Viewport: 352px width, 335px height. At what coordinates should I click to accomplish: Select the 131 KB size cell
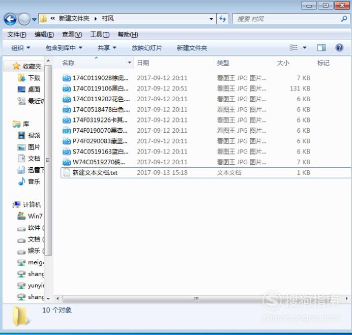pyautogui.click(x=300, y=88)
